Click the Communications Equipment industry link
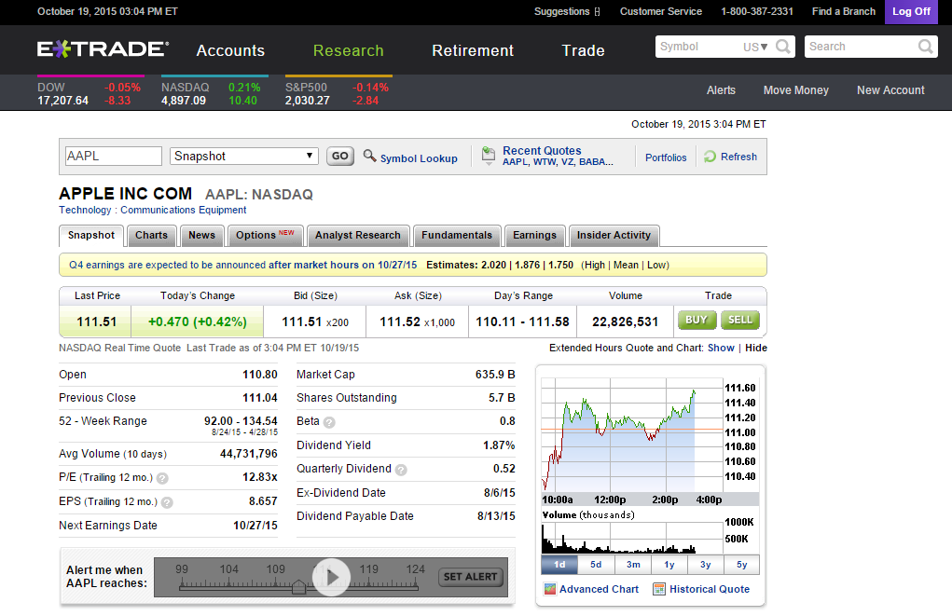952x616 pixels. (x=184, y=210)
